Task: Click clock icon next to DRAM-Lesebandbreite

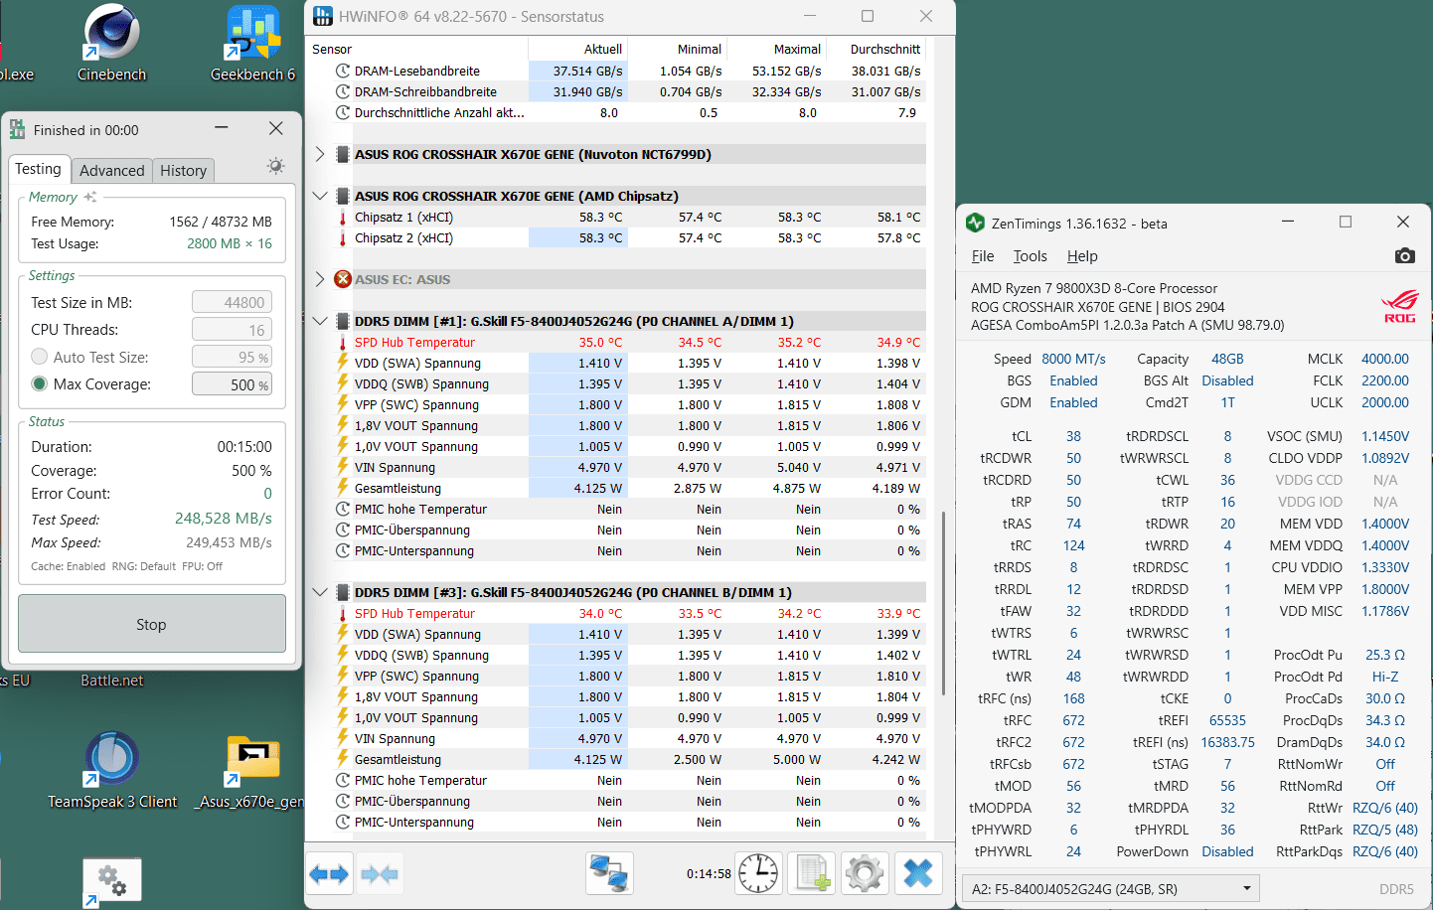Action: (343, 71)
